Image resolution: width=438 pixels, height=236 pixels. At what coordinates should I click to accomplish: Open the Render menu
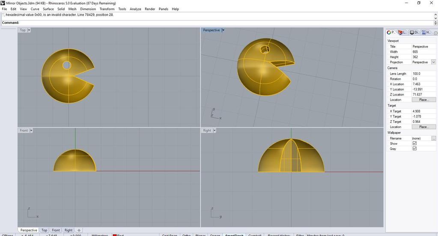coord(150,9)
